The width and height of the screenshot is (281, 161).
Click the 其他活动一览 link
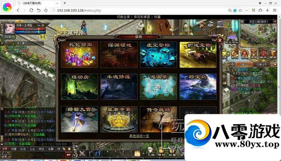[x=139, y=136]
